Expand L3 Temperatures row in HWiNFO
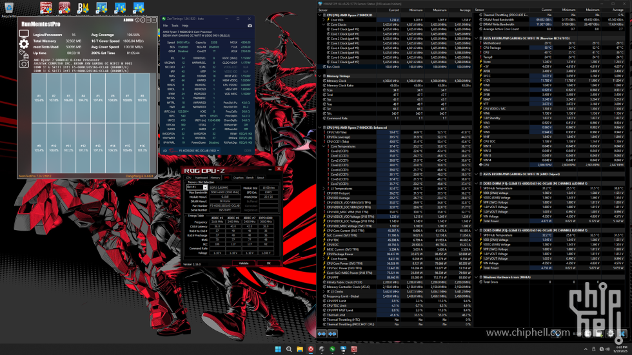Viewport: 632px width, 355px height. 324,188
